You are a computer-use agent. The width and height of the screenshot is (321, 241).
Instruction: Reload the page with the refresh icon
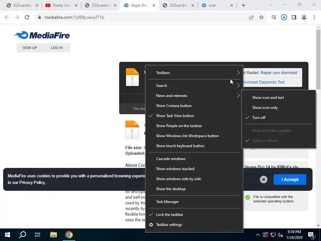pyautogui.click(x=27, y=17)
